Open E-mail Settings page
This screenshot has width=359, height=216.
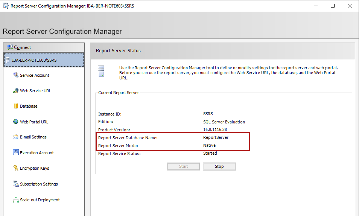pos(33,137)
